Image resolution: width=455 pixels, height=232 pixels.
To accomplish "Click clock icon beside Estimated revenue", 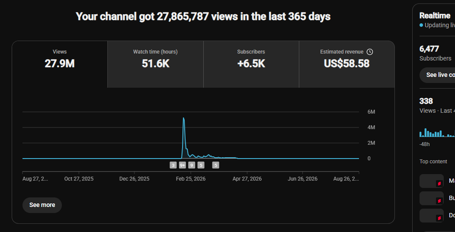I will click(370, 52).
